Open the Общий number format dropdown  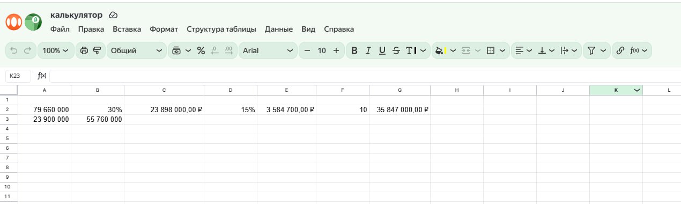coord(137,50)
